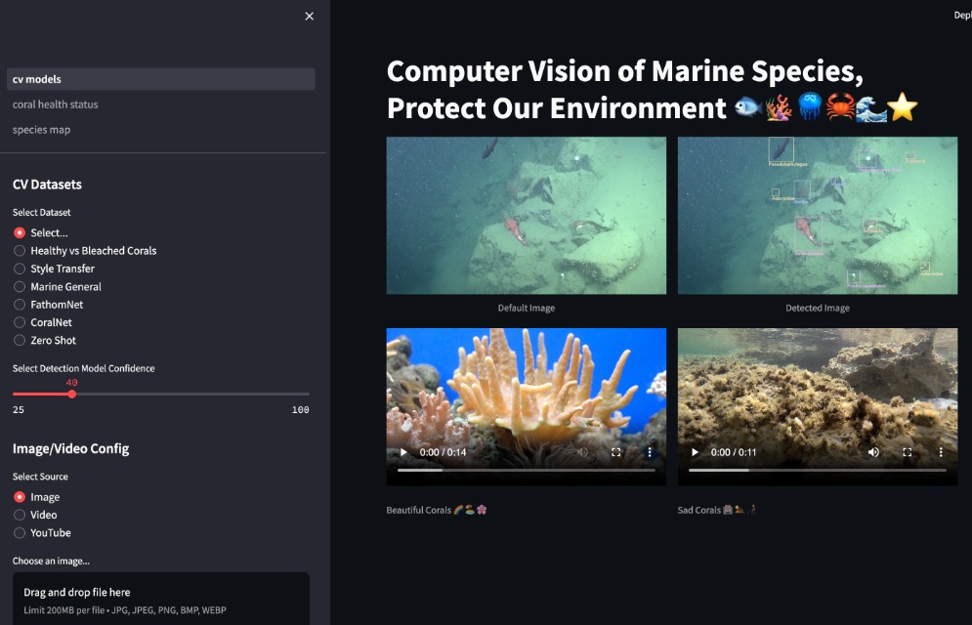Set source to Video
Image resolution: width=972 pixels, height=625 pixels.
coord(20,515)
